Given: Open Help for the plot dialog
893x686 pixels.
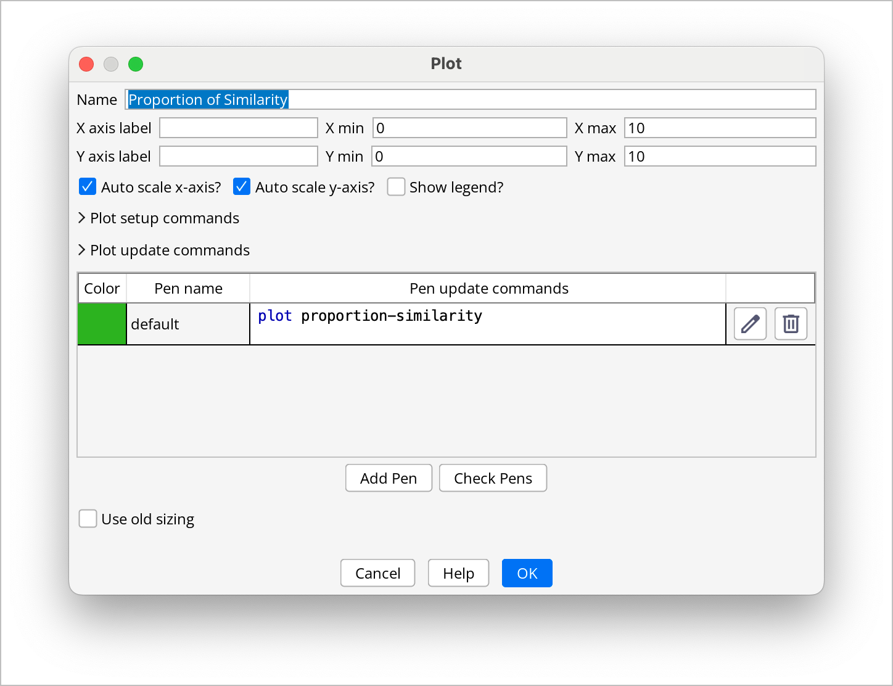Looking at the screenshot, I should (458, 573).
